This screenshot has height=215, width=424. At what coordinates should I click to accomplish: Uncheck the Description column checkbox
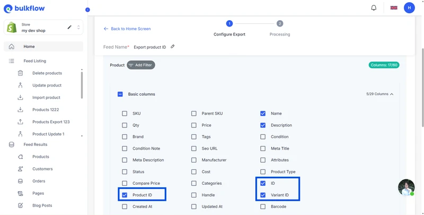click(263, 125)
